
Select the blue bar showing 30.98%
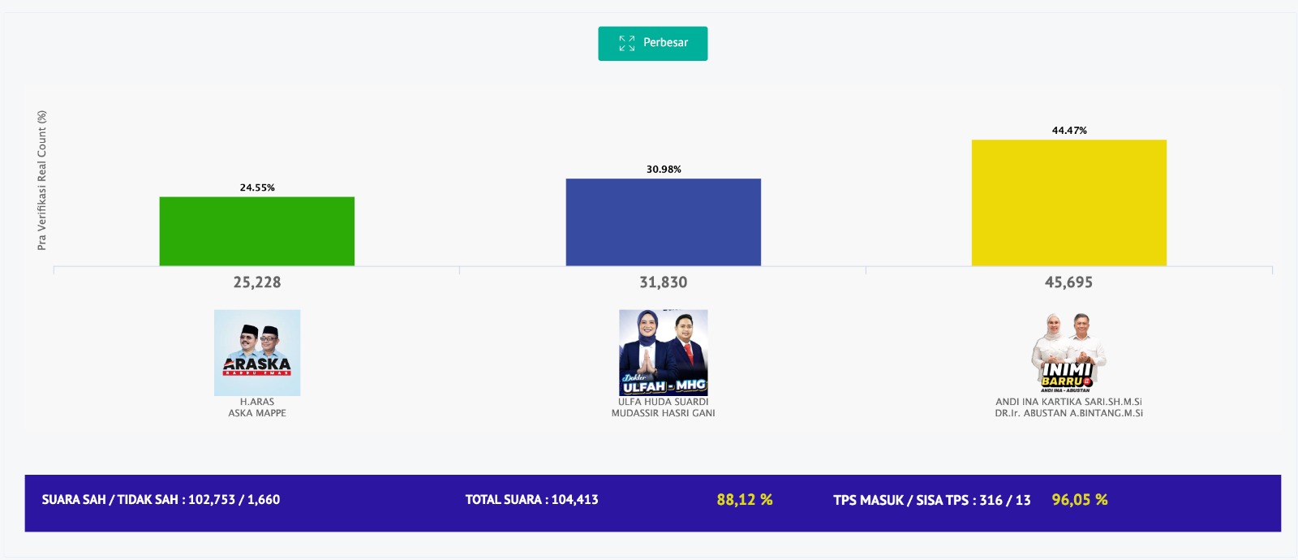coord(663,222)
